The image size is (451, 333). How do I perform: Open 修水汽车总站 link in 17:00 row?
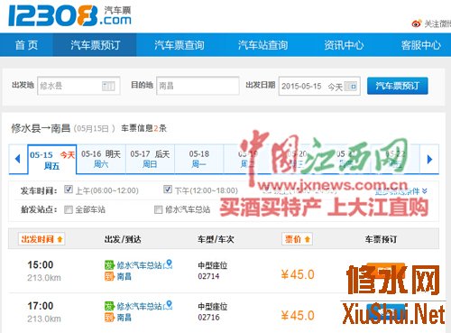pos(139,306)
